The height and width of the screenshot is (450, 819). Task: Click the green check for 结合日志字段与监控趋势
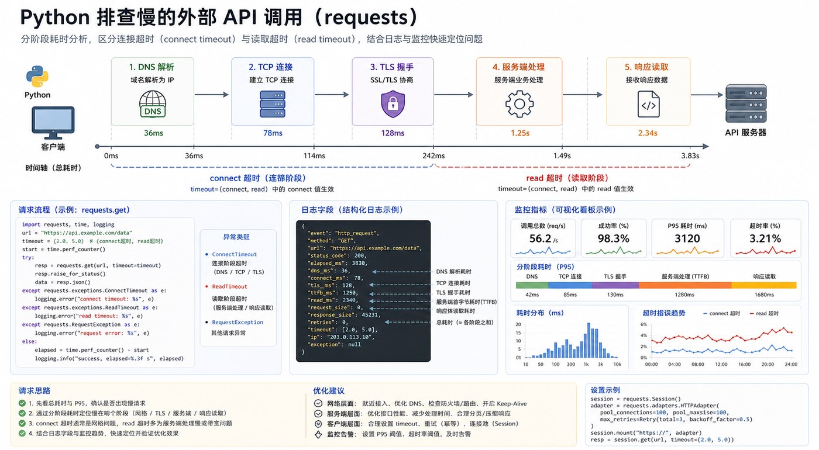(22, 433)
